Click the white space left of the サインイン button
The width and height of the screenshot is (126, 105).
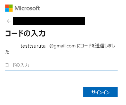(44, 92)
